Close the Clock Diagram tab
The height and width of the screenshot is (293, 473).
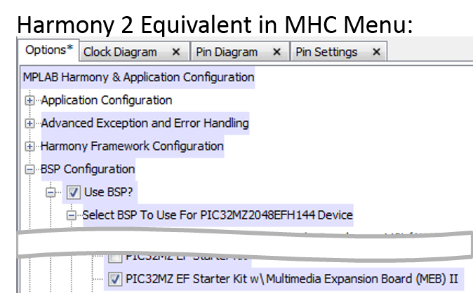176,52
